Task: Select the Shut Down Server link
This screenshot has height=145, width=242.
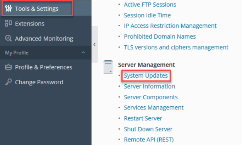Action: pos(148,129)
